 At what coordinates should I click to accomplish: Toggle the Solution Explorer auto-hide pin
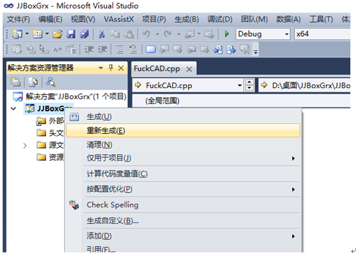(x=111, y=68)
